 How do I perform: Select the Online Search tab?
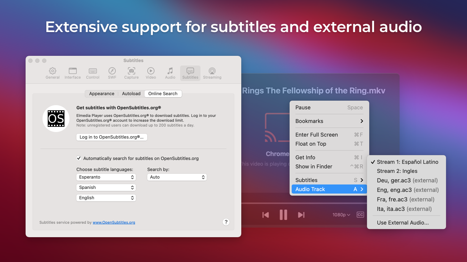(163, 94)
